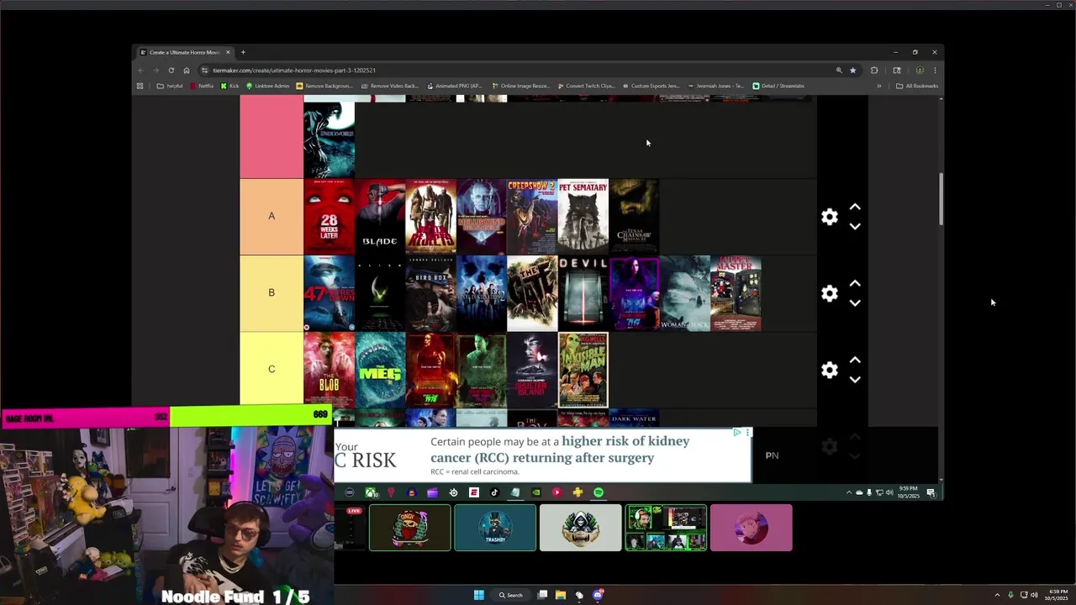Open the Chrome profile avatar
Image resolution: width=1076 pixels, height=605 pixels.
point(920,71)
